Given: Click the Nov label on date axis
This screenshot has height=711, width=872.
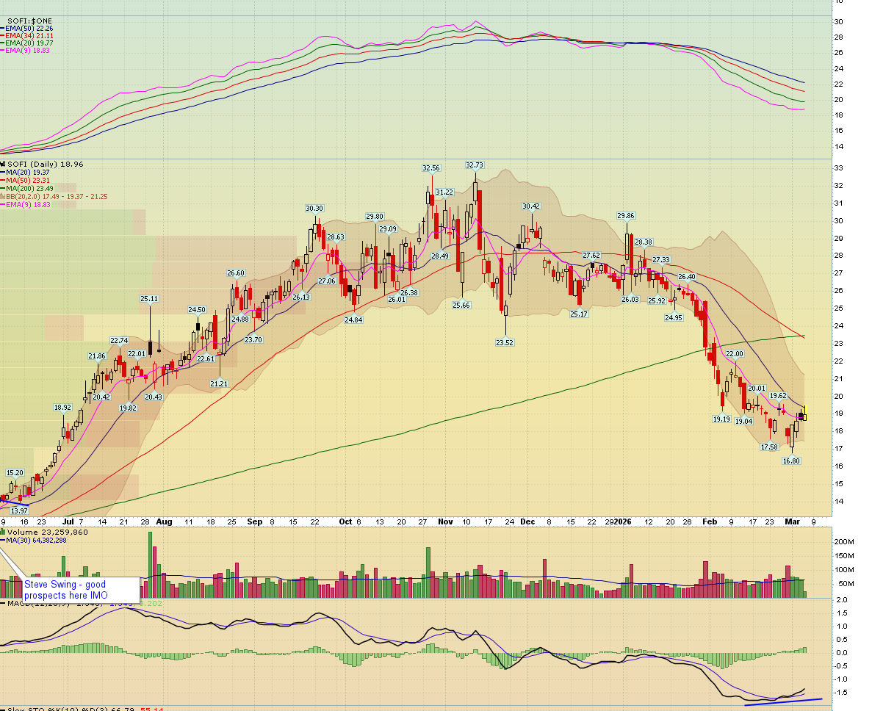Looking at the screenshot, I should click(445, 521).
